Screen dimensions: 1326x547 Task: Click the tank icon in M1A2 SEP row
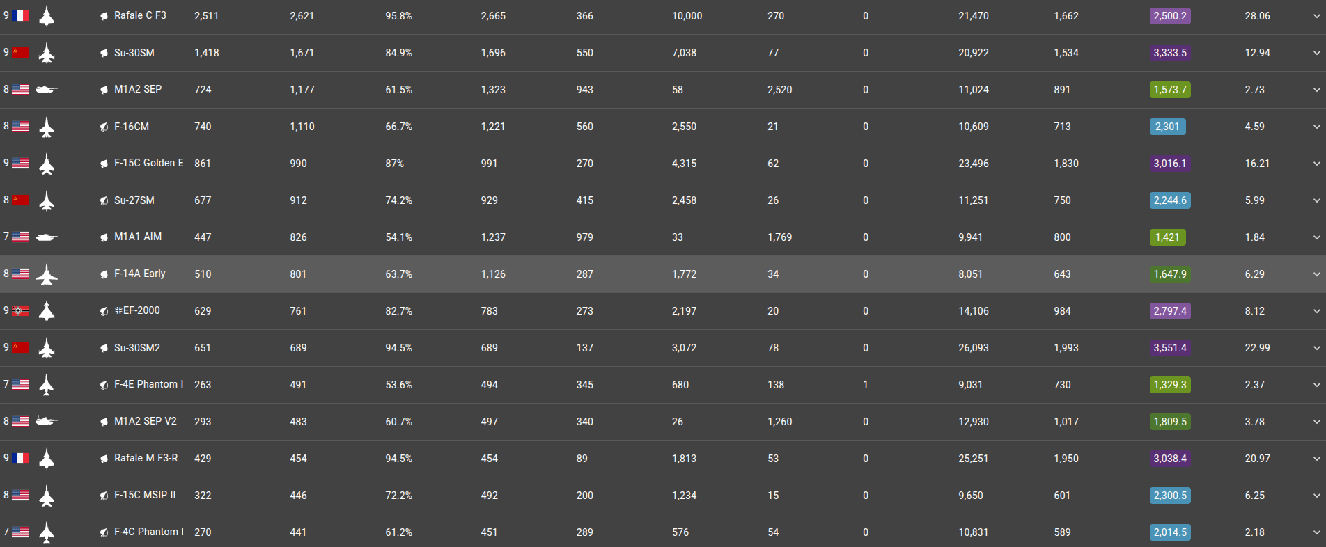tap(46, 89)
